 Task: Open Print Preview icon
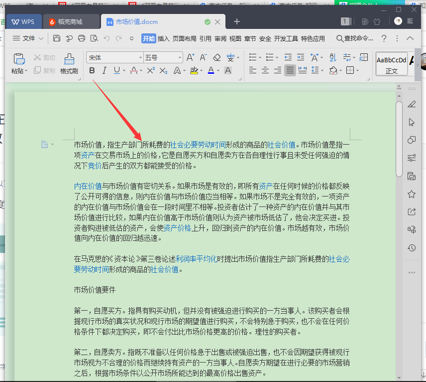pyautogui.click(x=94, y=38)
